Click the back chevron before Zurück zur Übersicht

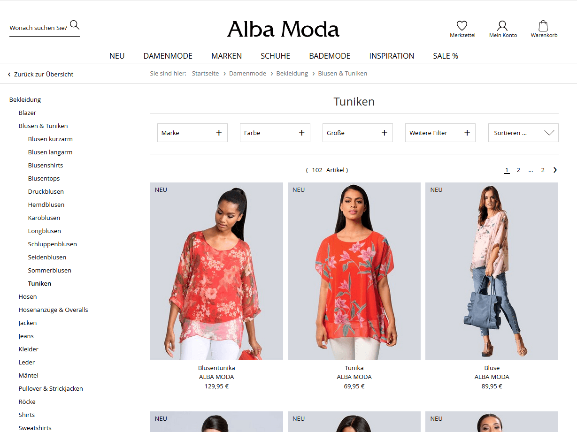point(9,75)
